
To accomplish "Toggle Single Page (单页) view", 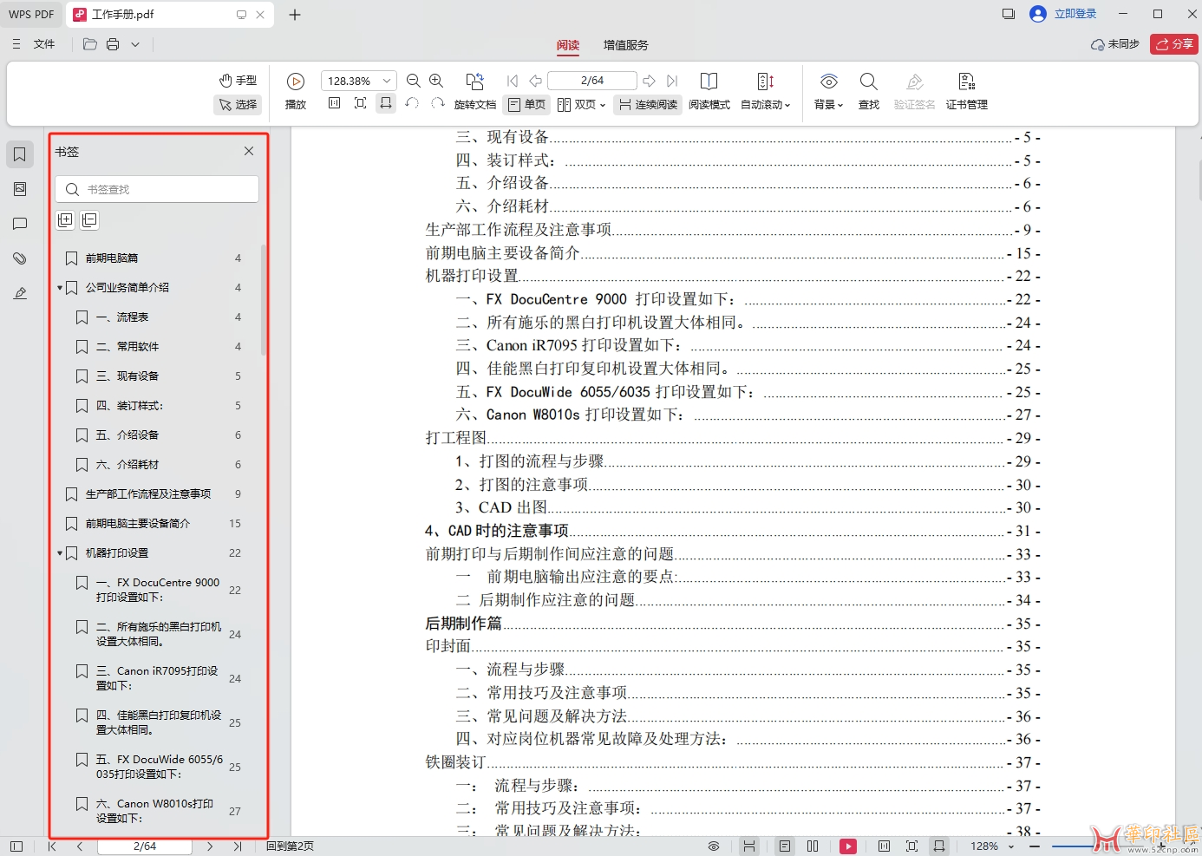I will point(526,104).
